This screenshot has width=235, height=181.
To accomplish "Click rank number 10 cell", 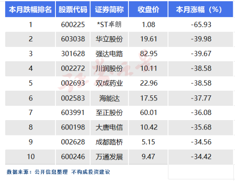I will click(x=30, y=157).
